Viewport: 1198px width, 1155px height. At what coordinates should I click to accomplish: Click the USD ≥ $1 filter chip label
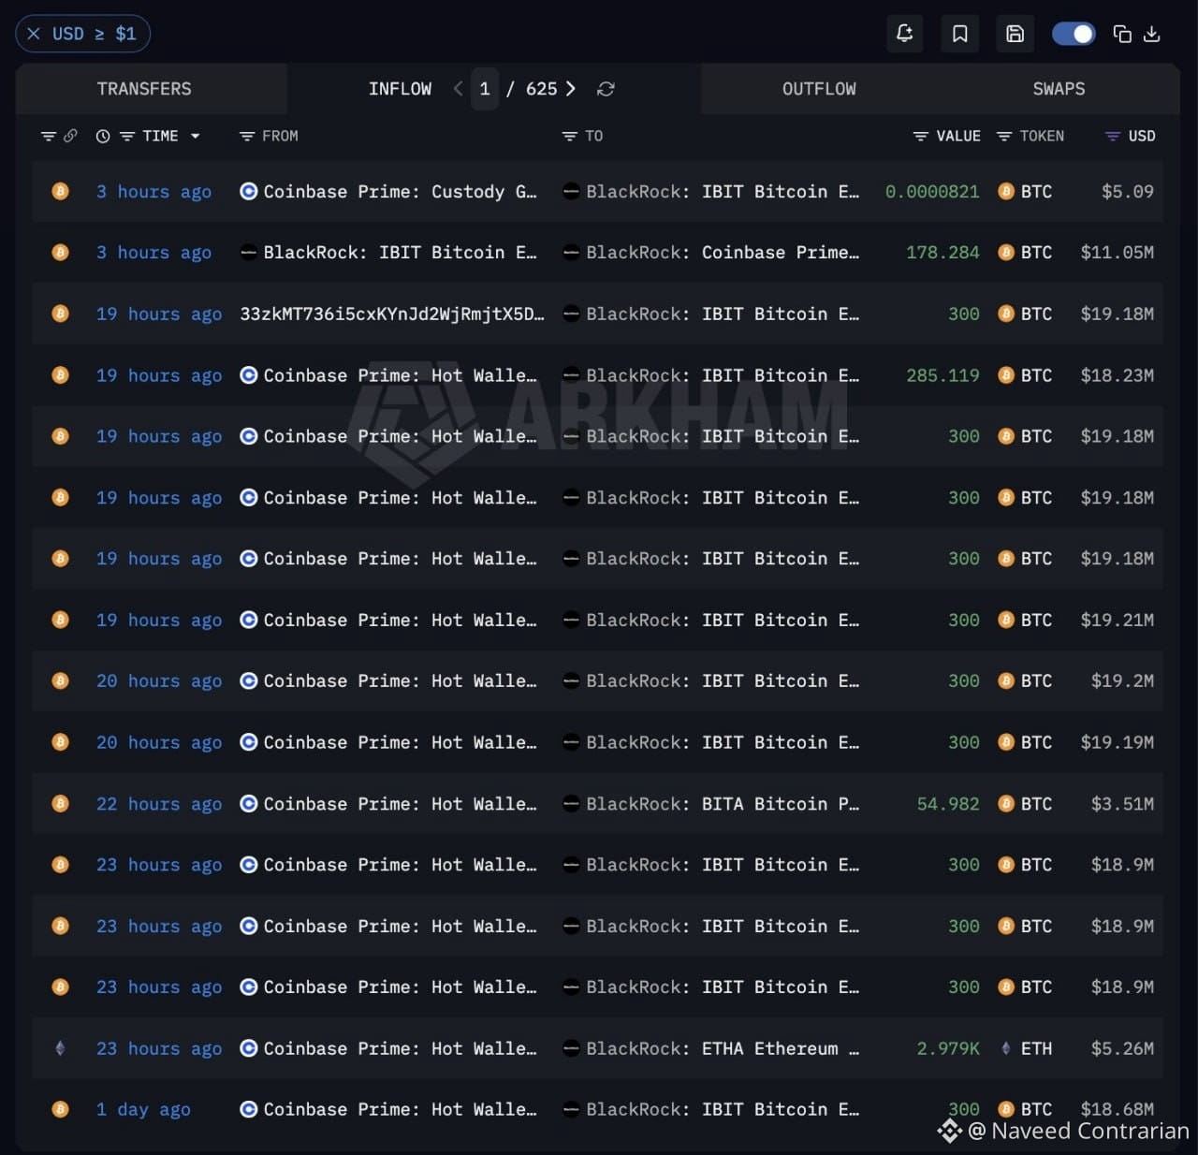[95, 34]
